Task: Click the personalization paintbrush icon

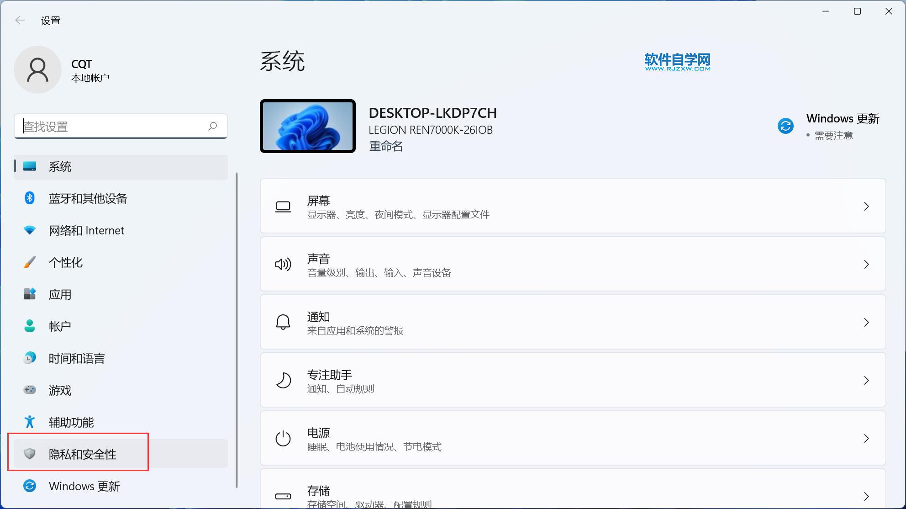Action: tap(30, 262)
